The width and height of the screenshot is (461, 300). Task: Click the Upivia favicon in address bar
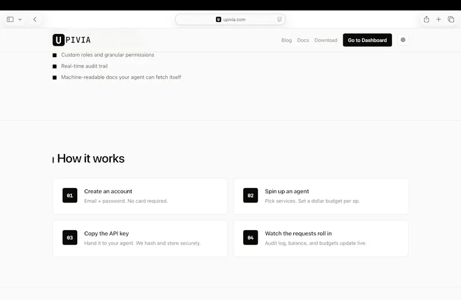click(218, 20)
